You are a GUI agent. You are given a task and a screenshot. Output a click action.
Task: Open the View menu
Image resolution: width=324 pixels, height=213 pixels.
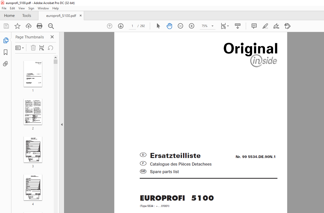tap(22, 8)
